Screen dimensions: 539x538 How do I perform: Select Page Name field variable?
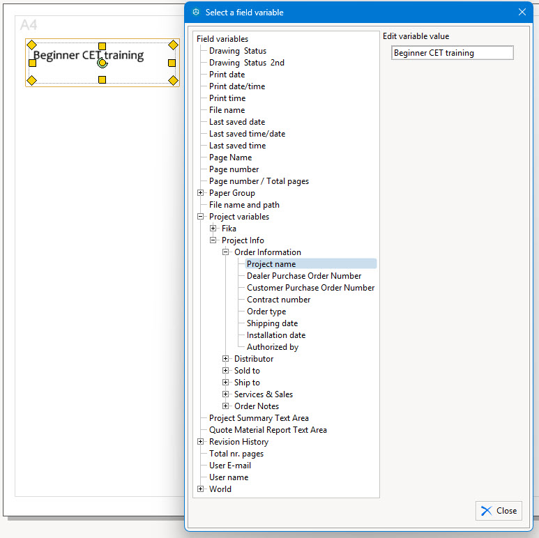point(231,157)
